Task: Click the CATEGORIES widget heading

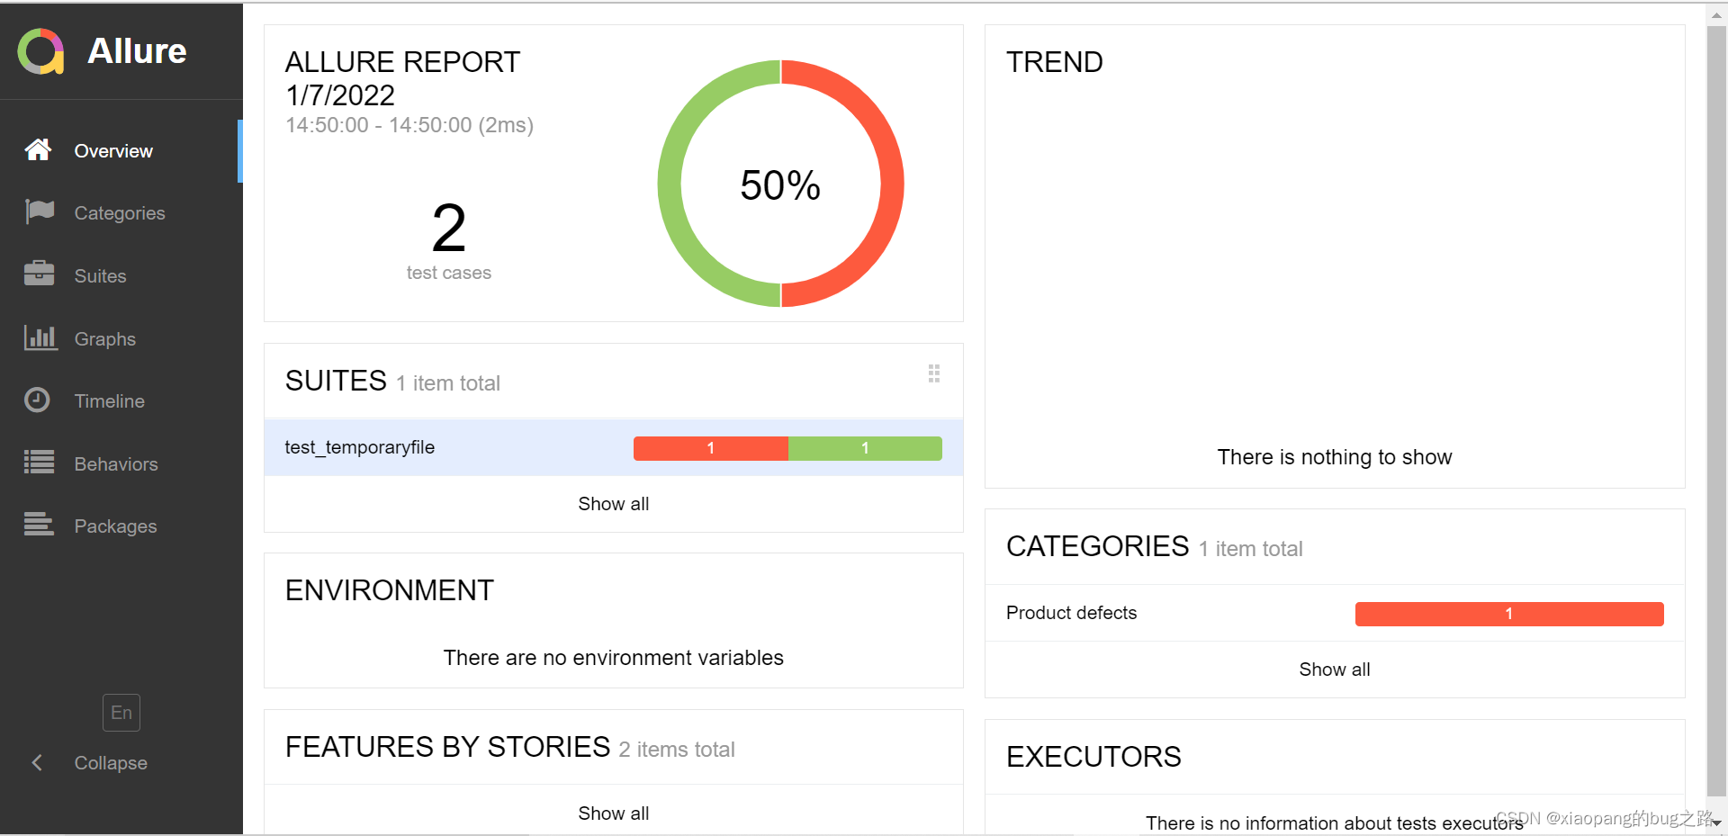Action: tap(1098, 546)
